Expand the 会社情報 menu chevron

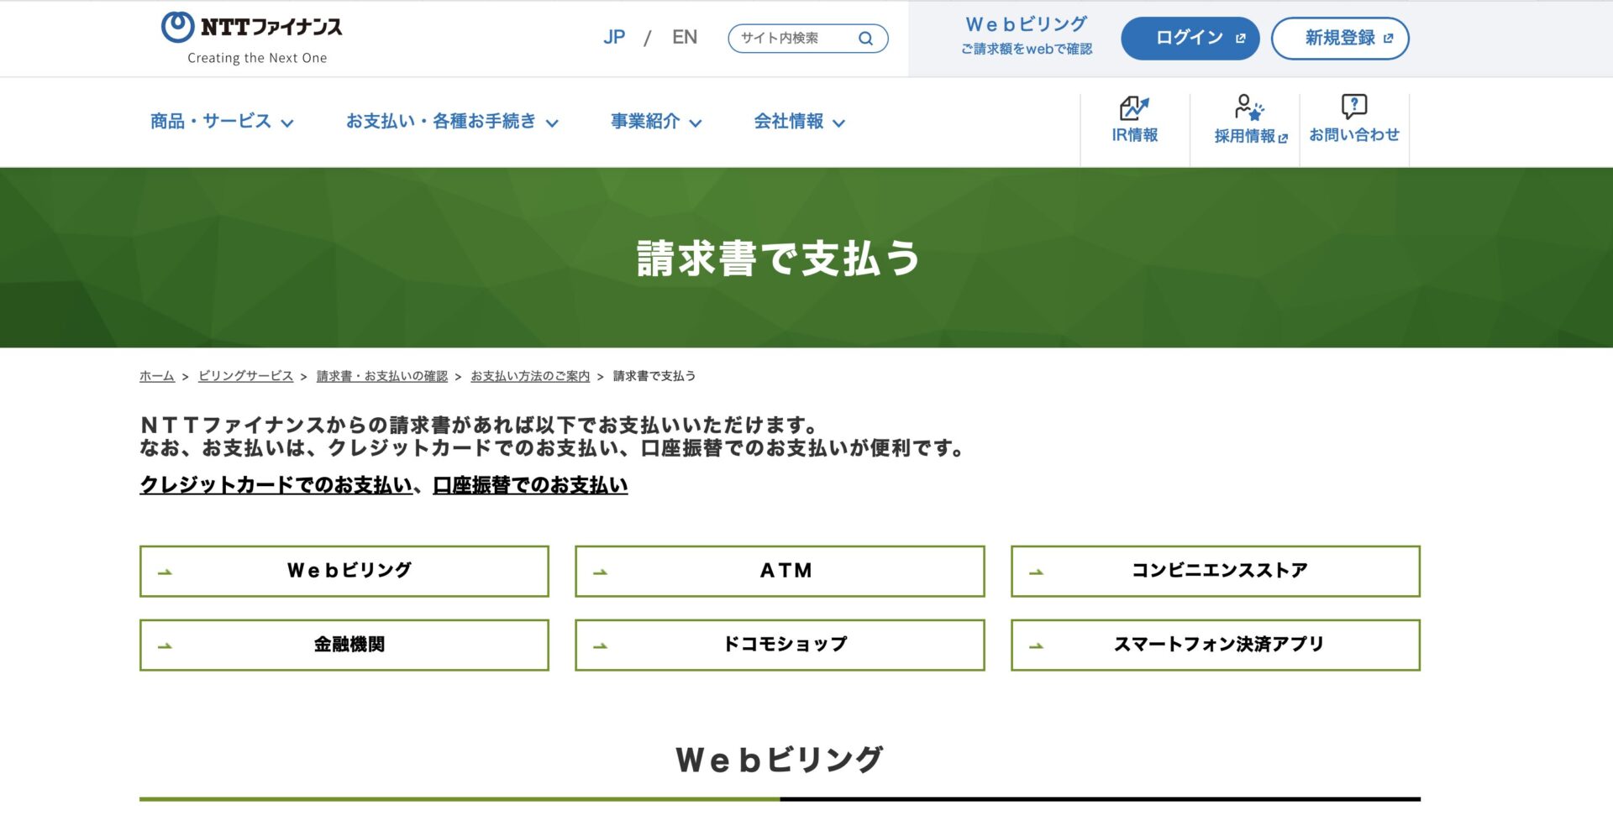[x=838, y=123]
